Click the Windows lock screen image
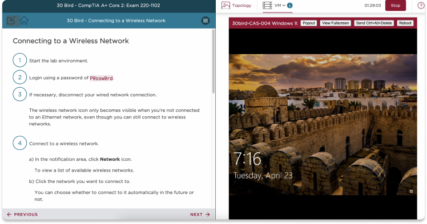Viewport: 427px width, 224px height. [323, 124]
